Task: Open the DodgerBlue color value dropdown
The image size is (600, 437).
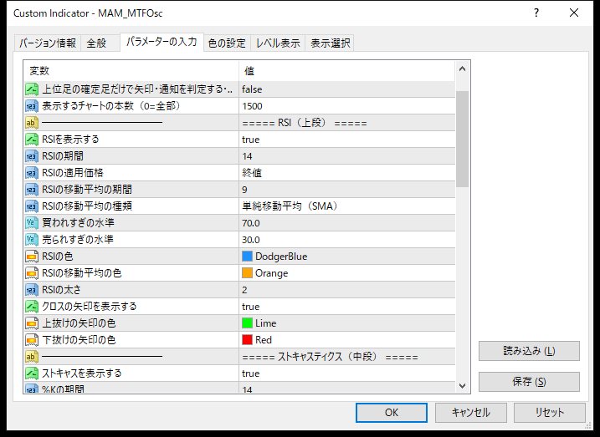Action: coord(347,257)
